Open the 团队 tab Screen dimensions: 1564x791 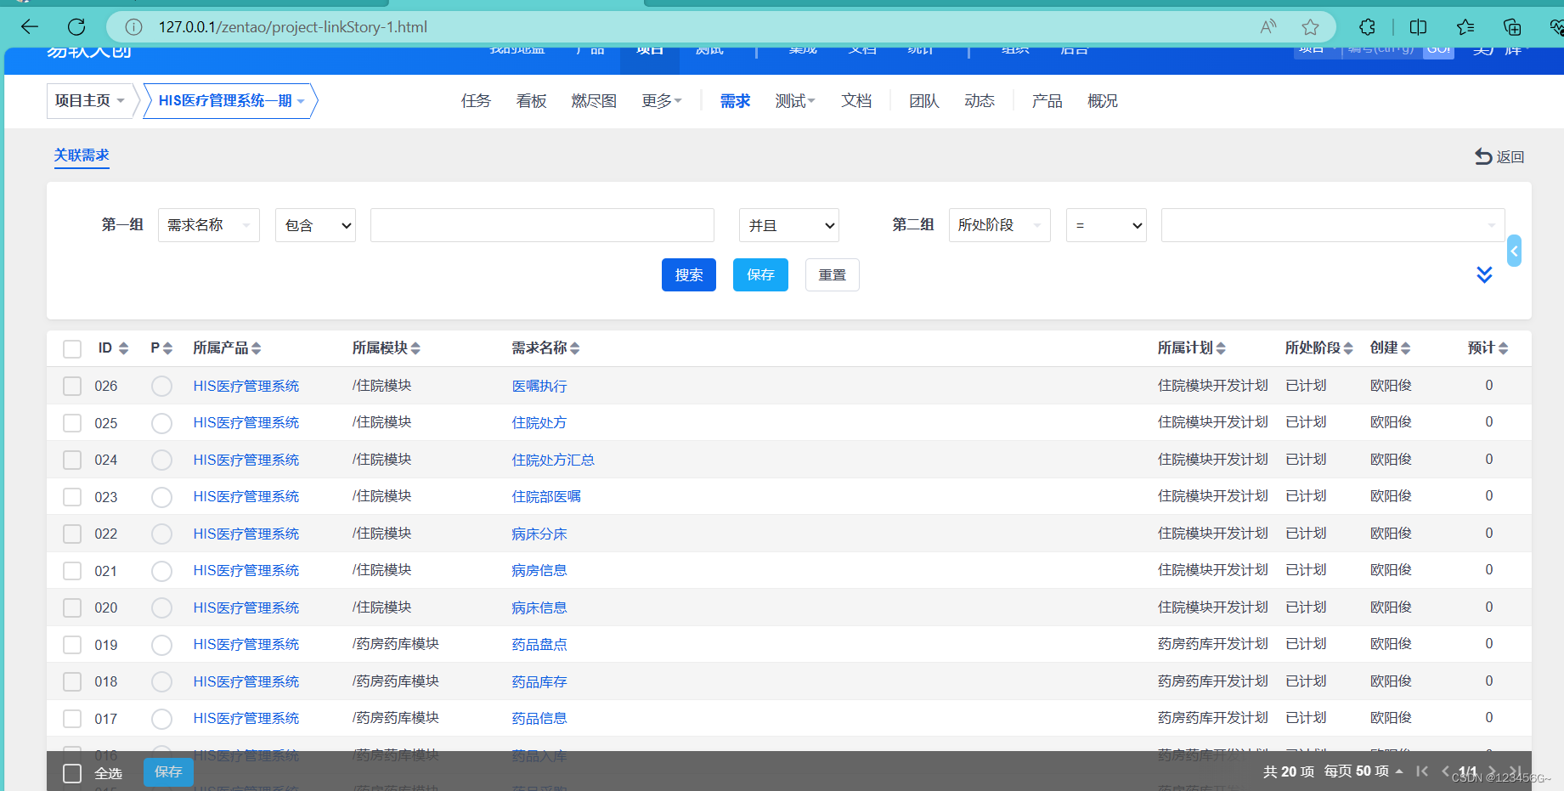tap(923, 101)
